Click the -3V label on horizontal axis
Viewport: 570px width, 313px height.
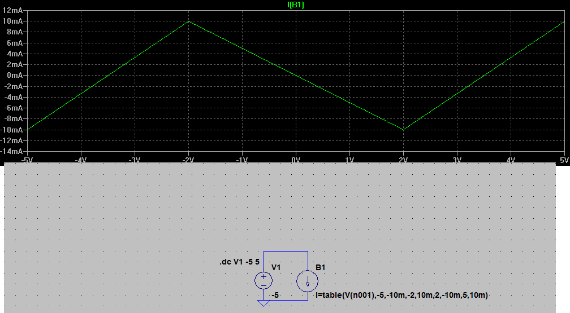[x=135, y=160]
